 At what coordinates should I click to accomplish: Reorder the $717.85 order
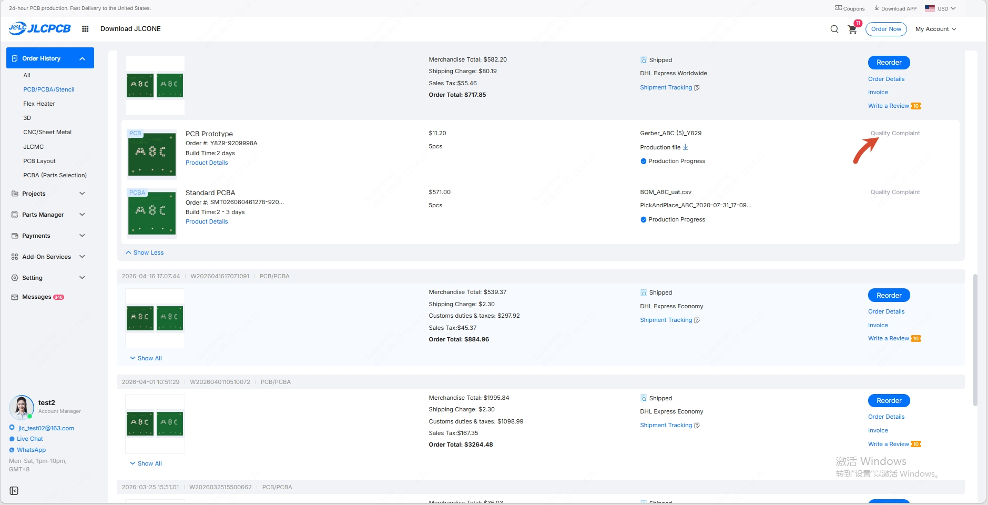point(889,63)
